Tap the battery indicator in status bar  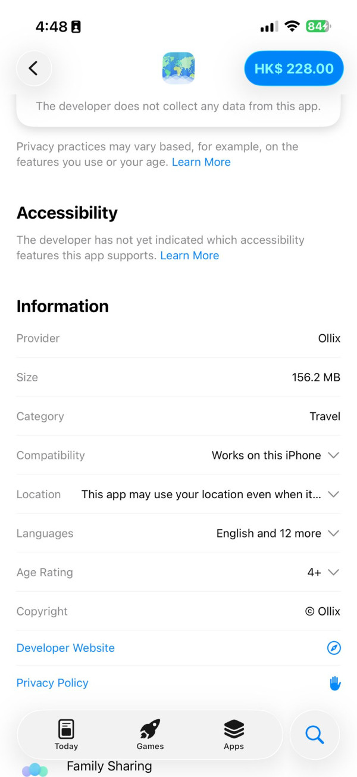pyautogui.click(x=318, y=26)
